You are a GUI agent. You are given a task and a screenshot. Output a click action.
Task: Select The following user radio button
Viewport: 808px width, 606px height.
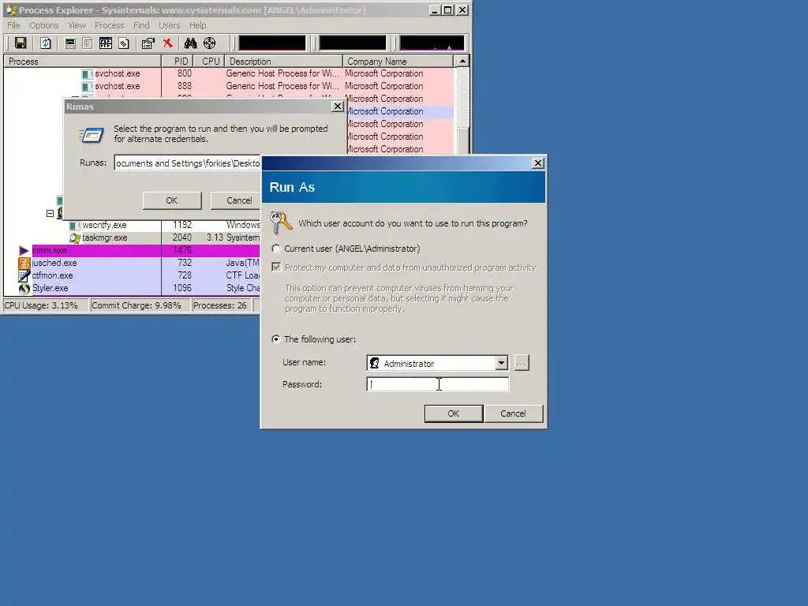click(x=276, y=339)
